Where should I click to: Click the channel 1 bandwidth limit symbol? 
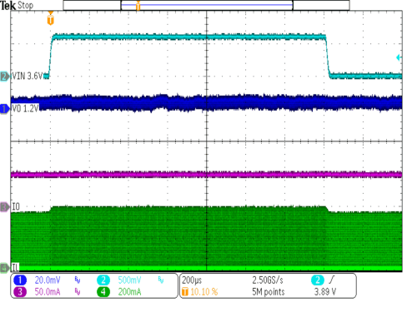(x=78, y=280)
